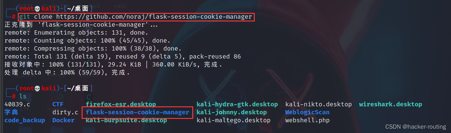Click the skull icon in first prompt
This screenshot has height=133, width=451.
pos(37,9)
